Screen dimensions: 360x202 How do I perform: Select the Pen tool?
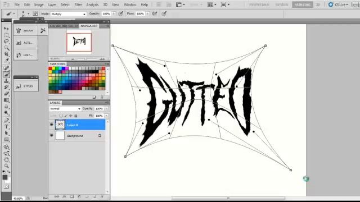pos(6,120)
